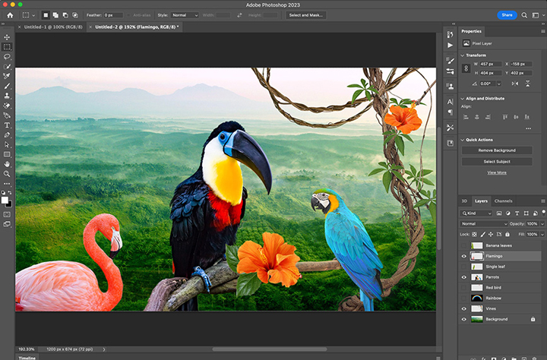Open the Style dropdown in options bar
This screenshot has height=360, width=547.
pos(185,14)
